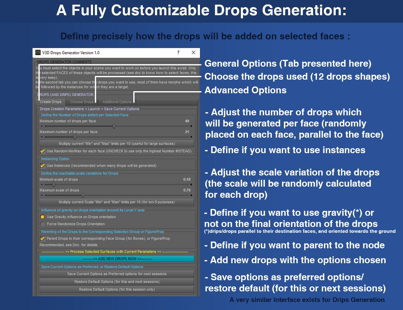Open the Additional Options tab
Screen dimensions: 403x310
(117, 102)
